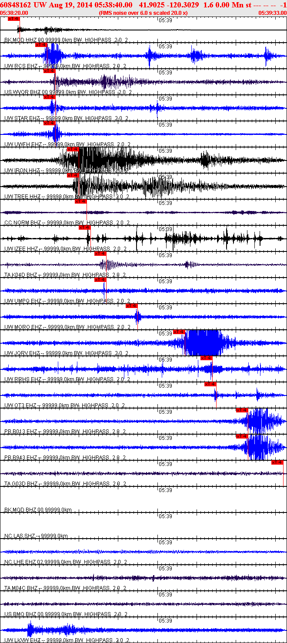Screen dimensions: 287x643
Task: Click the red pick flag on UW JORV trace
Action: click(179, 332)
